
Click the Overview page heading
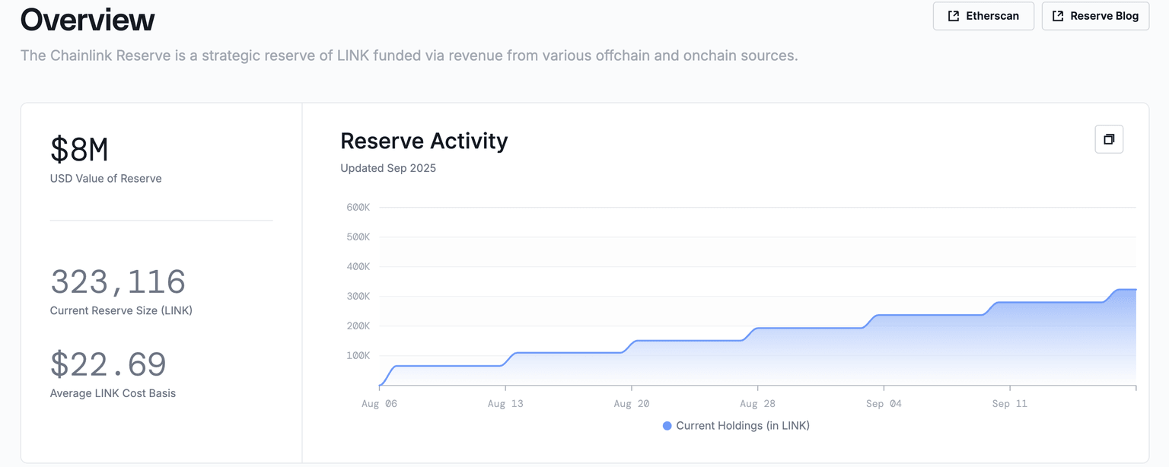tap(88, 20)
